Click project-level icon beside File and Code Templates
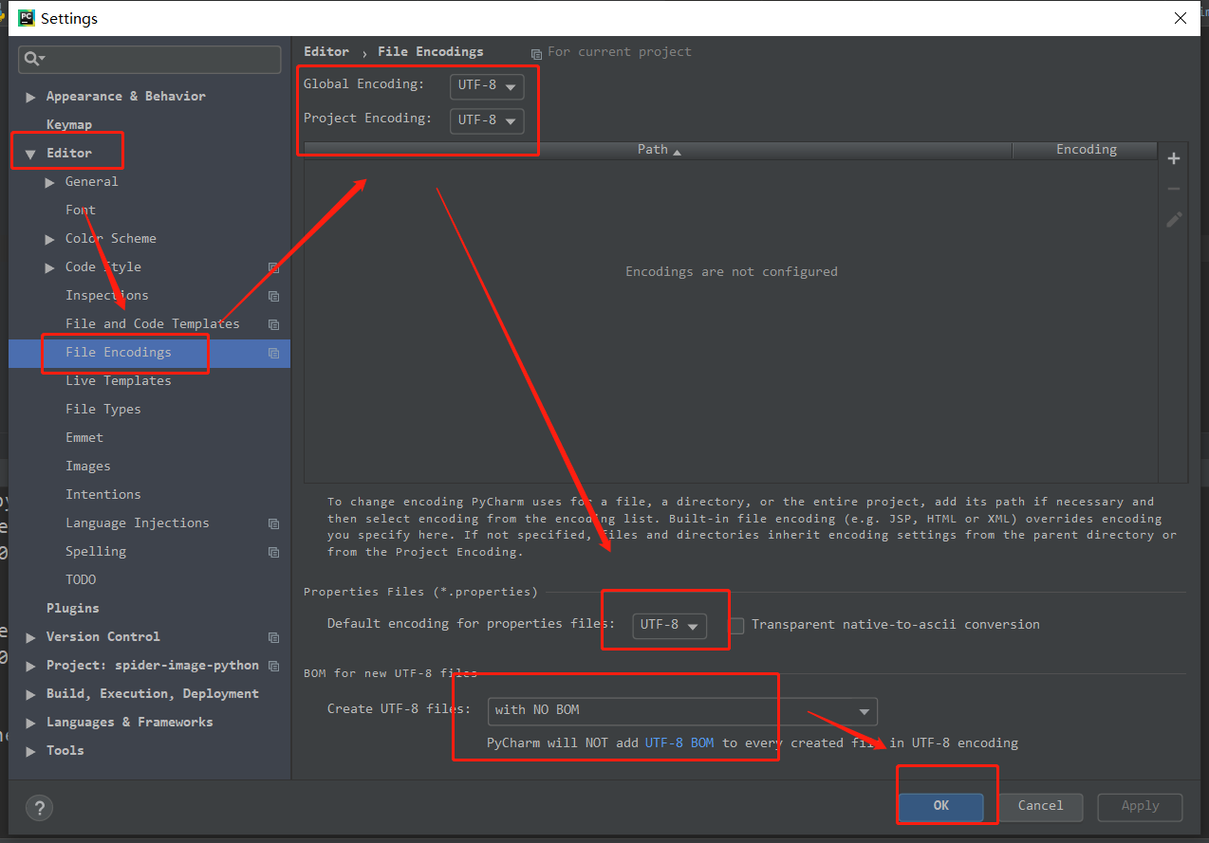Screen dimensions: 1209x843 273,325
